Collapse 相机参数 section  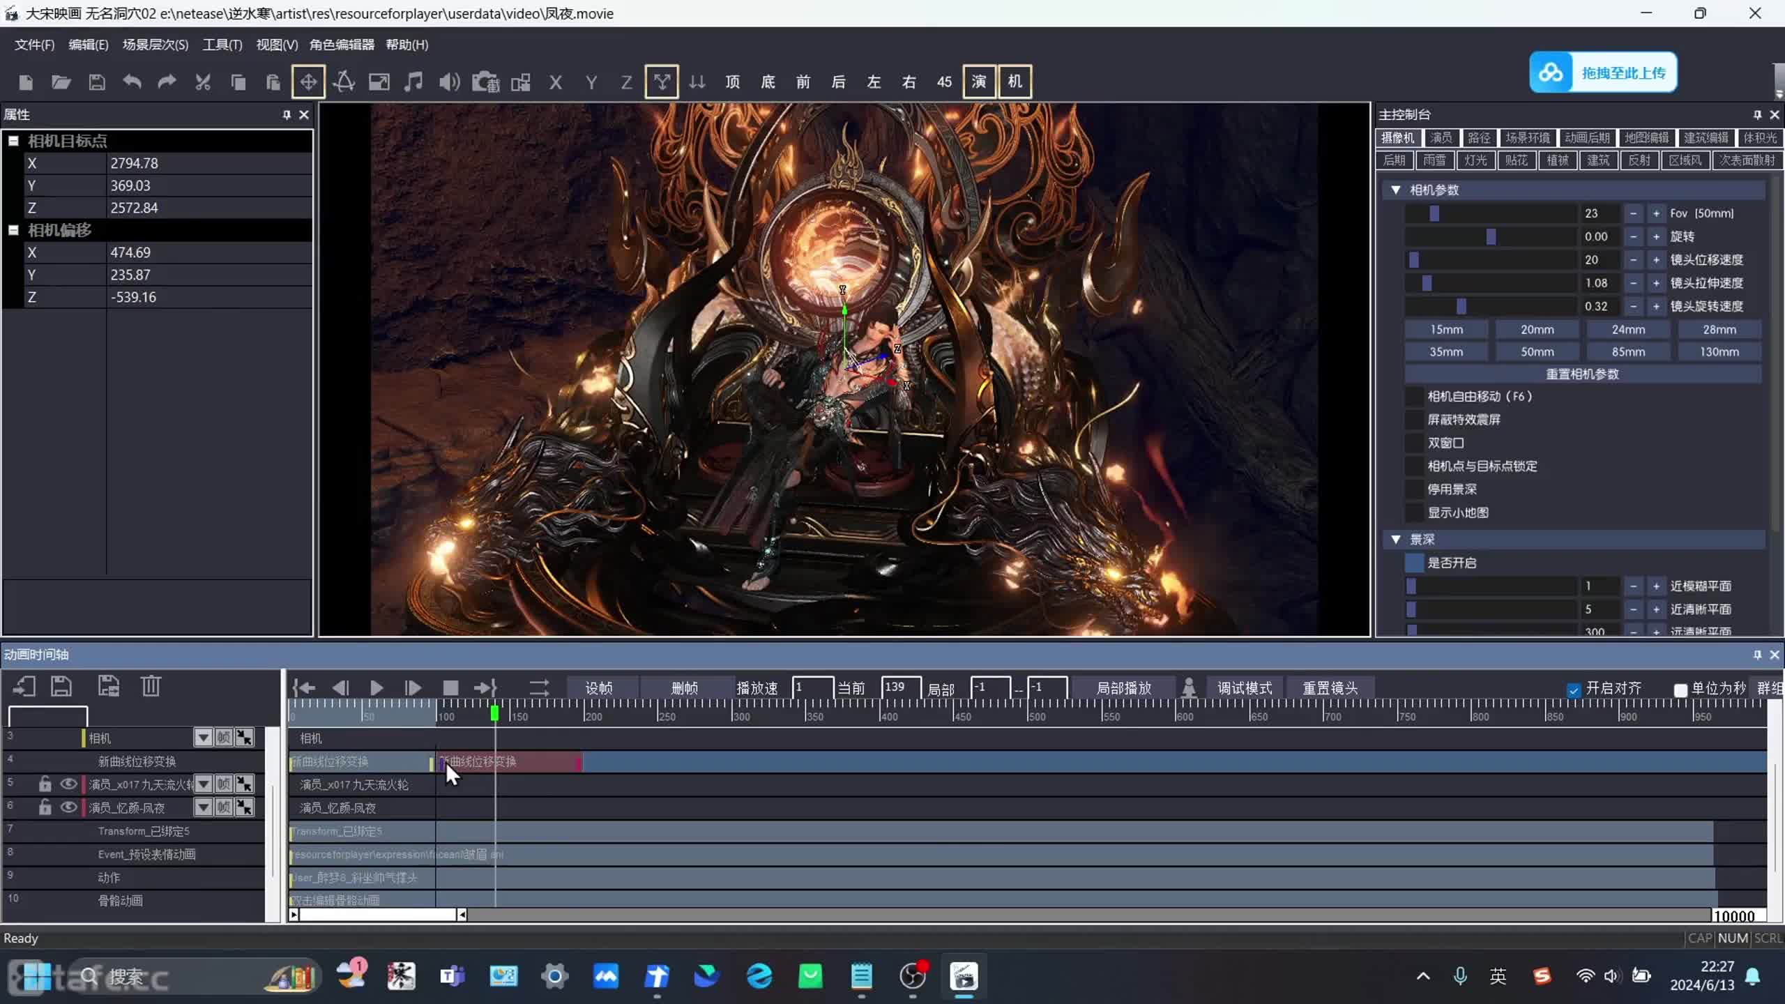(x=1396, y=190)
